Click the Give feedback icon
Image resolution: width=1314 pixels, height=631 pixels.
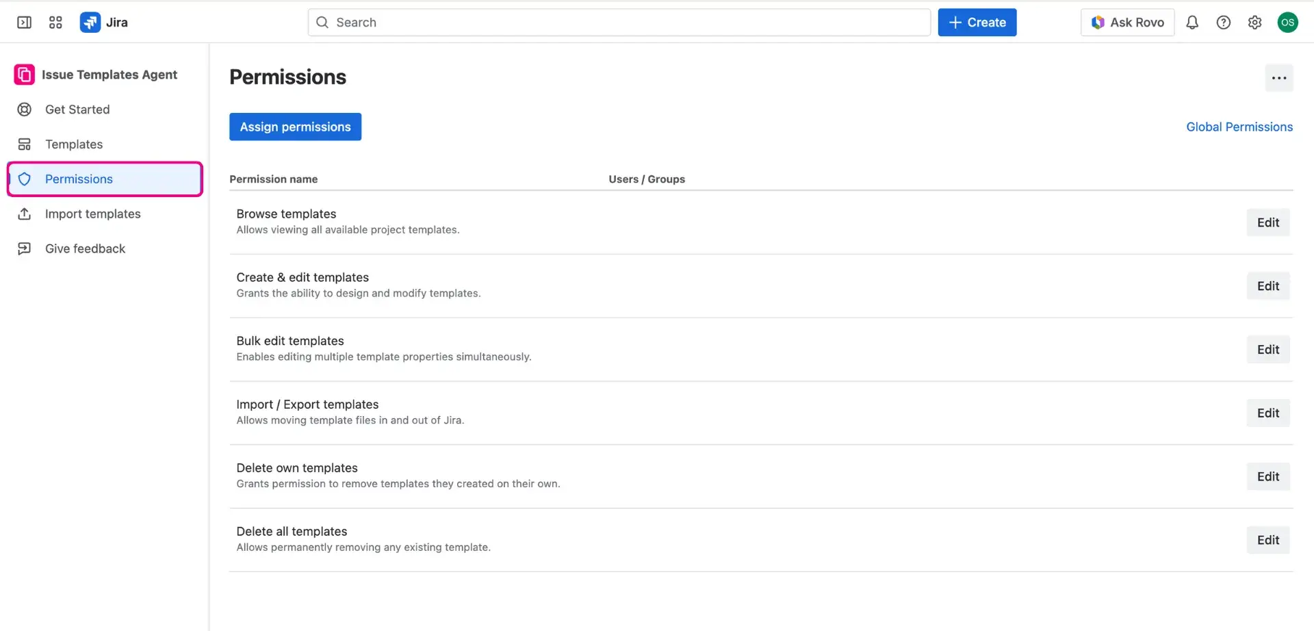25,248
